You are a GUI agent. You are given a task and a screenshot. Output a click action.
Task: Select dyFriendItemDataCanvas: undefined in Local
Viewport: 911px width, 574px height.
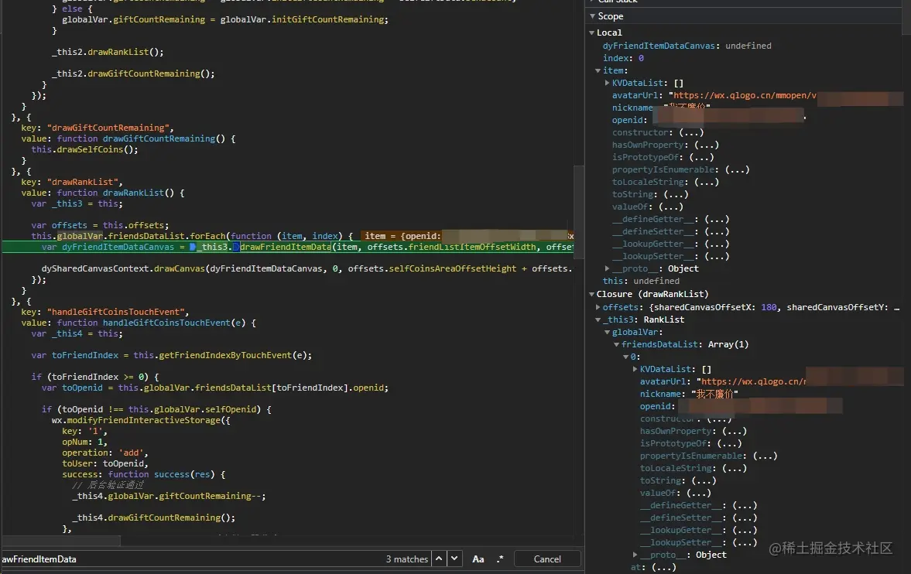pyautogui.click(x=687, y=46)
